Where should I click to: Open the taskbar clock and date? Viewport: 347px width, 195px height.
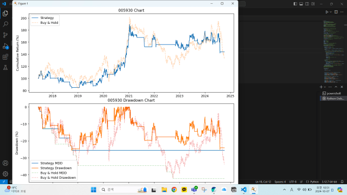[323, 190]
